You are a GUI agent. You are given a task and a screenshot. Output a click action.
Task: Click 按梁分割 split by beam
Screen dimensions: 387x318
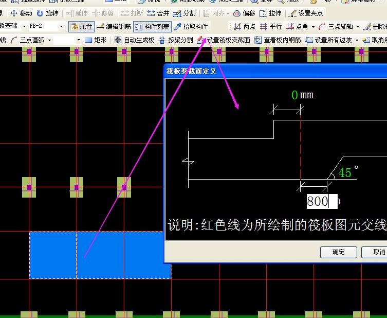click(175, 40)
